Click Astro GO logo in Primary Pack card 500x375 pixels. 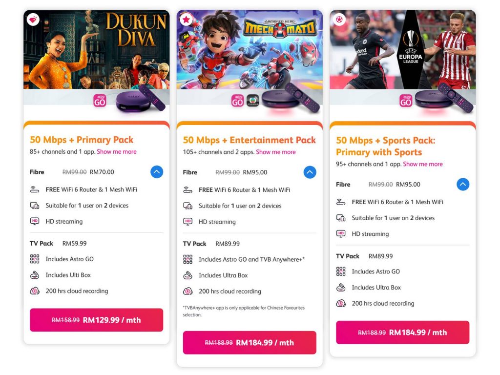pos(100,101)
